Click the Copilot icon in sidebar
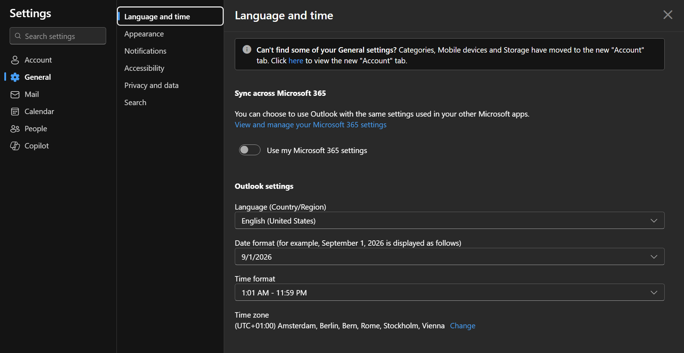The height and width of the screenshot is (353, 684). [x=15, y=146]
